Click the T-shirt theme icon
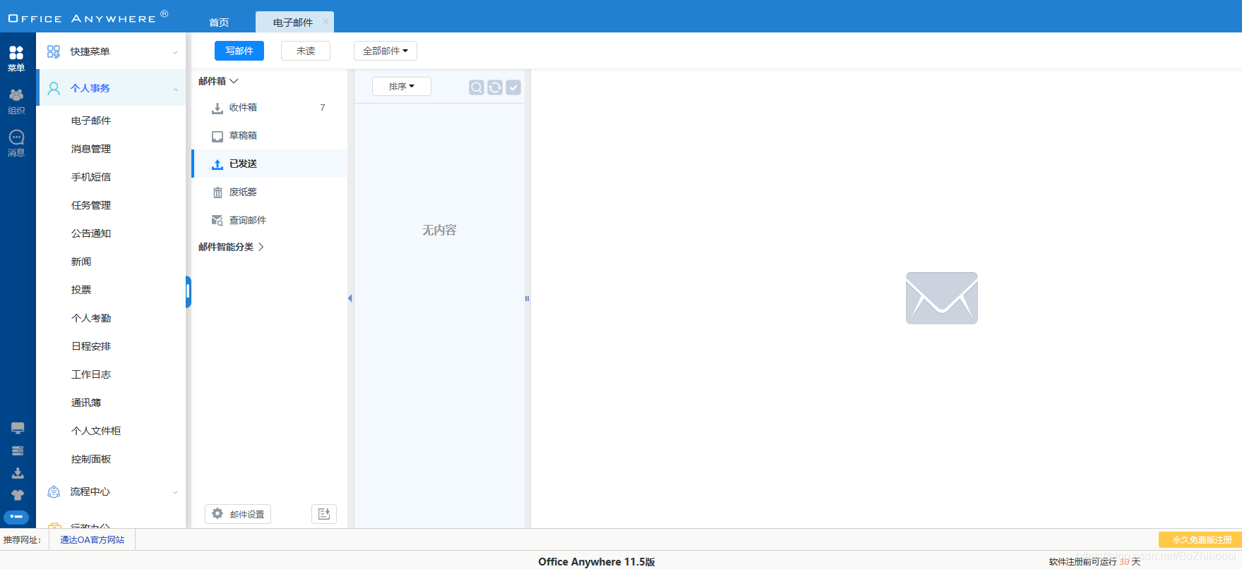The width and height of the screenshot is (1242, 569). pos(18,495)
